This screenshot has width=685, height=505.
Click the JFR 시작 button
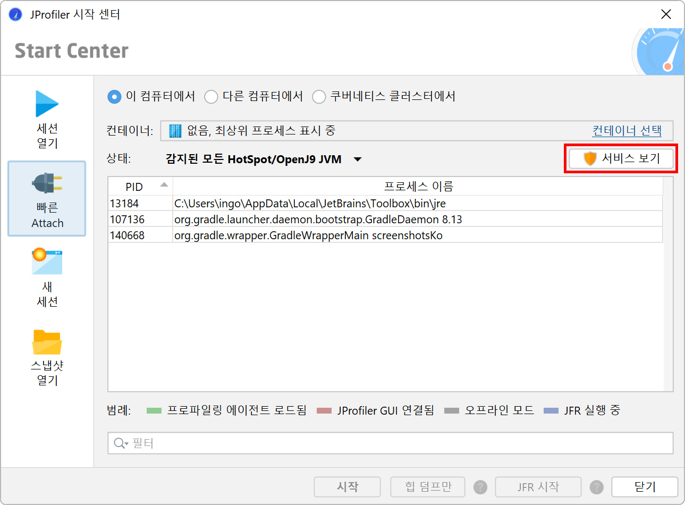click(538, 487)
